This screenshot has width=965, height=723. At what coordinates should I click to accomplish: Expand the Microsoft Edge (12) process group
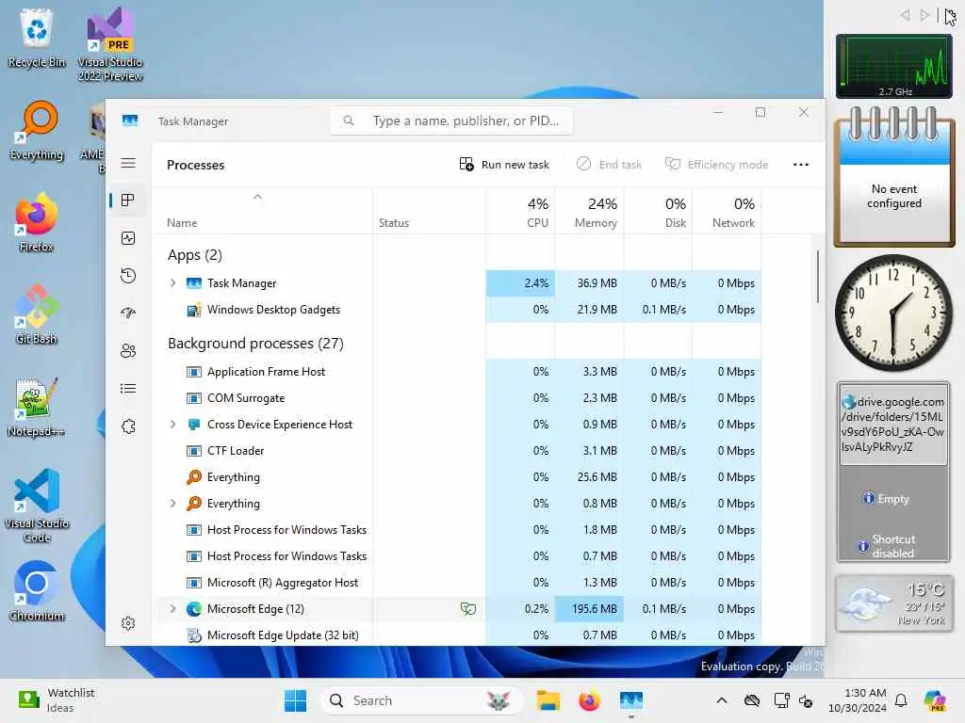pyautogui.click(x=173, y=609)
